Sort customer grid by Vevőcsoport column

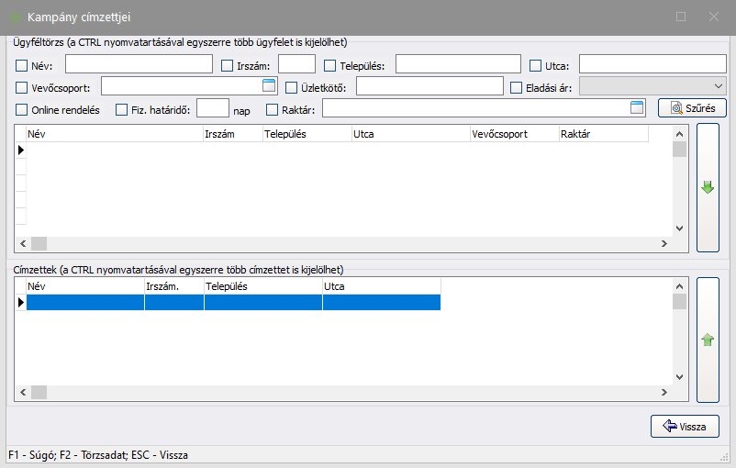[x=512, y=134]
